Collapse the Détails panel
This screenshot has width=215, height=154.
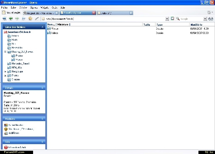tap(42, 88)
